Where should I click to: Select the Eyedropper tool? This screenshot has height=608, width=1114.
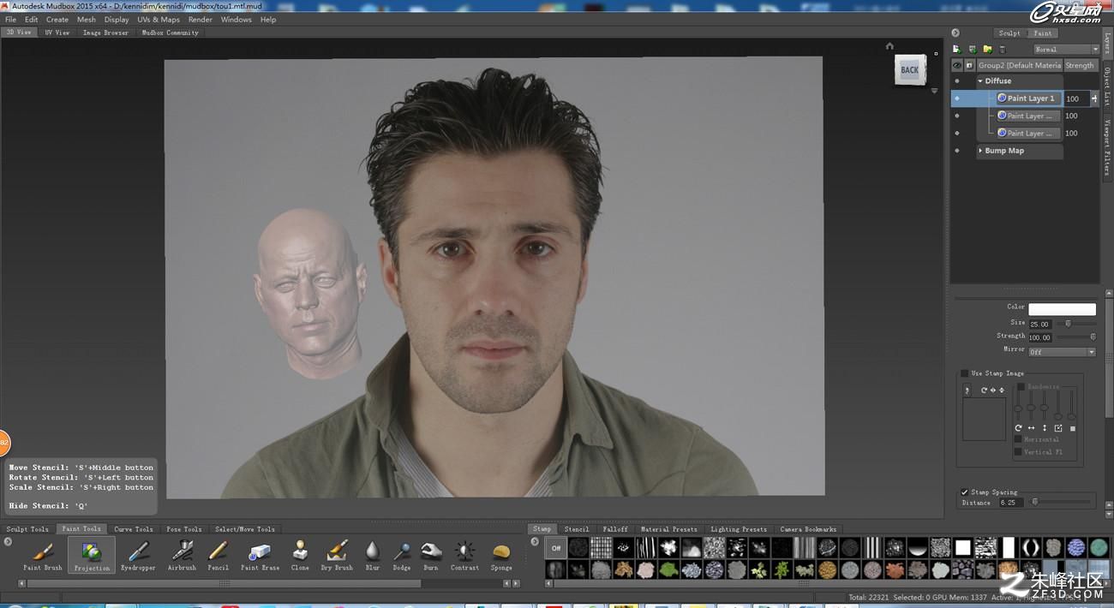(x=138, y=555)
